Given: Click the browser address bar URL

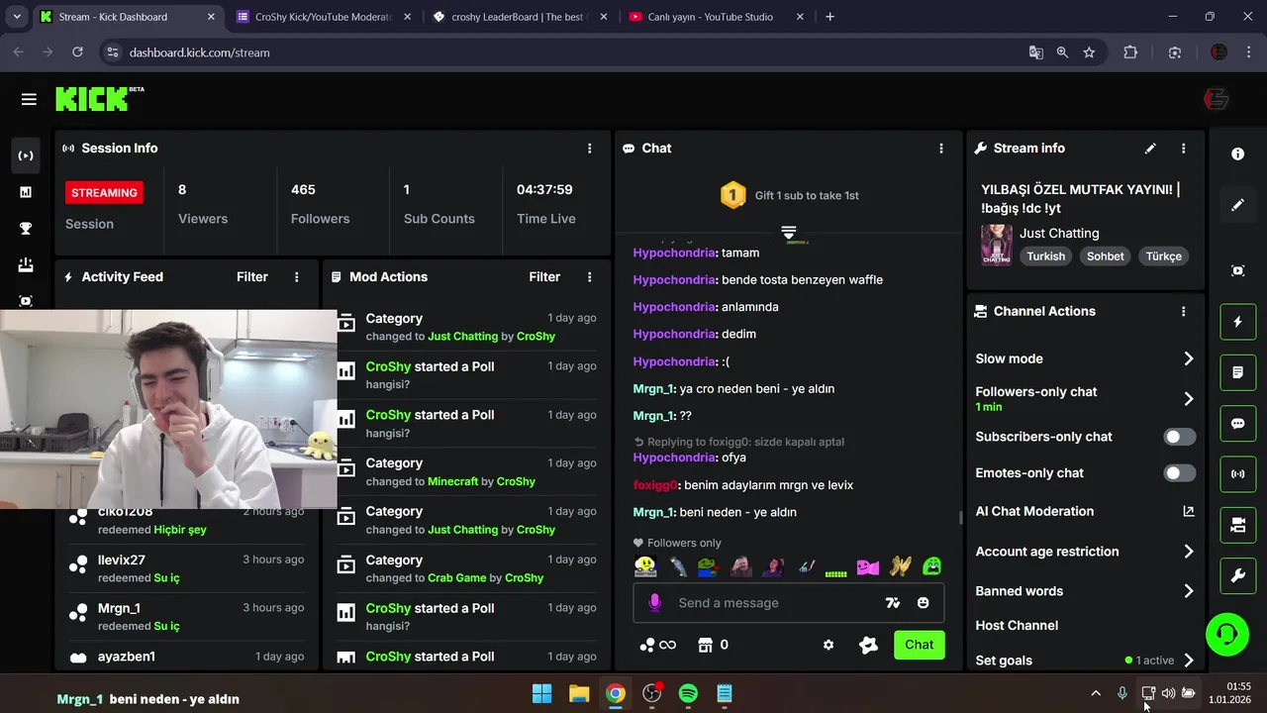Looking at the screenshot, I should (199, 52).
